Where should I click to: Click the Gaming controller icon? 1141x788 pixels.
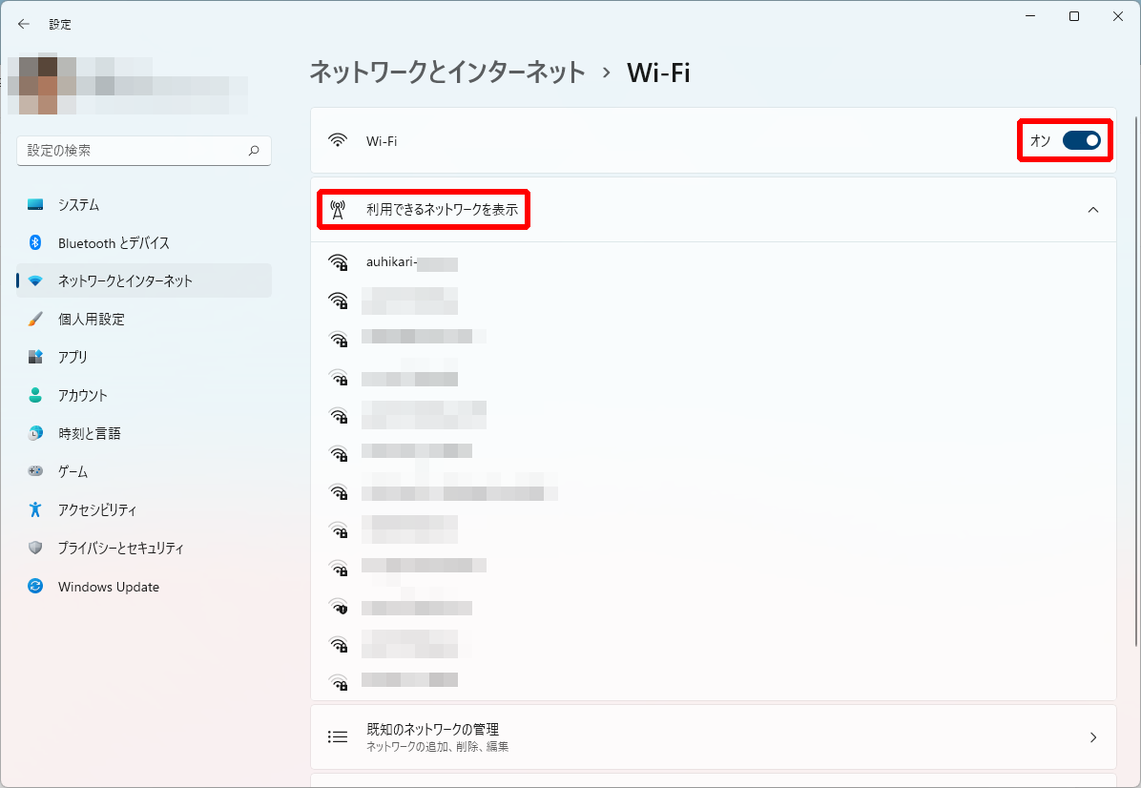point(35,471)
